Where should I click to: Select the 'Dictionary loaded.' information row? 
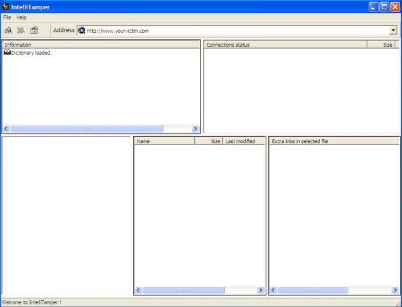click(28, 53)
